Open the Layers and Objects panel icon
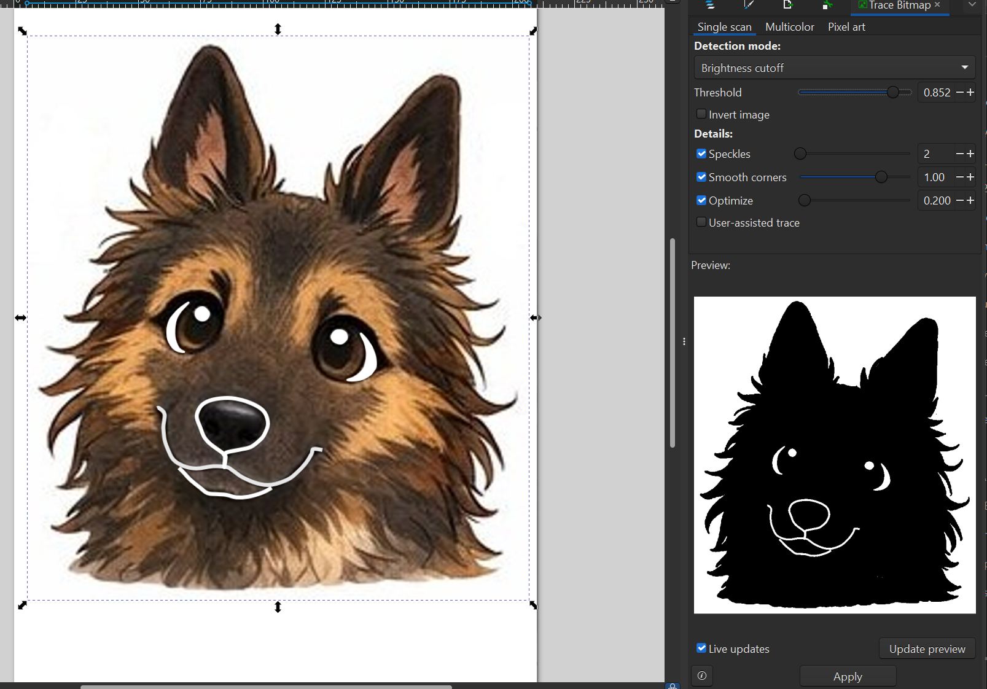The width and height of the screenshot is (987, 689). (710, 5)
